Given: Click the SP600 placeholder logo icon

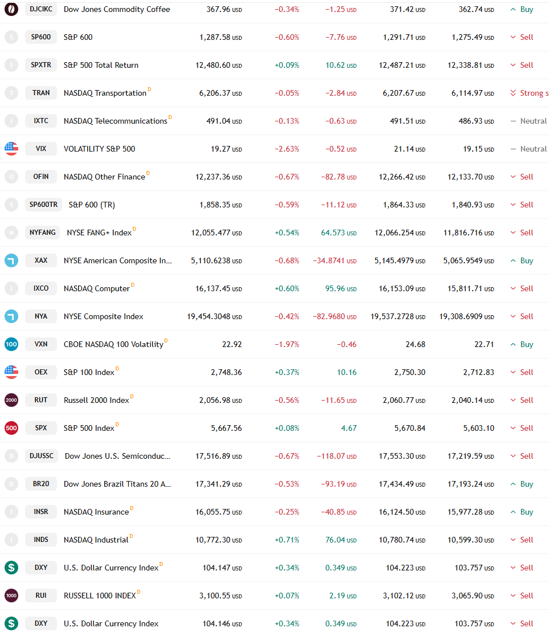Looking at the screenshot, I should (x=11, y=37).
